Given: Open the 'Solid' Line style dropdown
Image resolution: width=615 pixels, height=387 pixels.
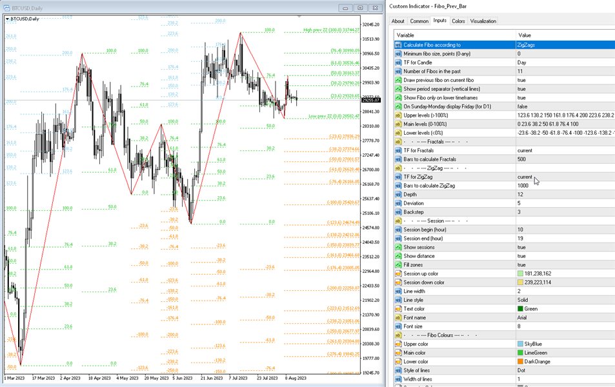Looking at the screenshot, I should 523,300.
